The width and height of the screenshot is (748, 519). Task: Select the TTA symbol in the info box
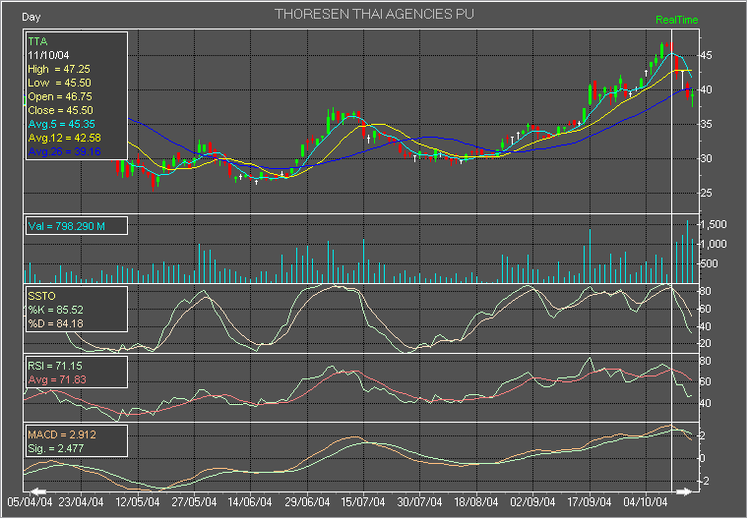37,41
